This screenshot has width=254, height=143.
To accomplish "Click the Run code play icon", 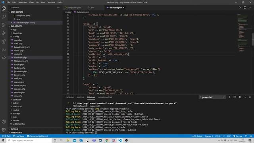I will [240, 8].
